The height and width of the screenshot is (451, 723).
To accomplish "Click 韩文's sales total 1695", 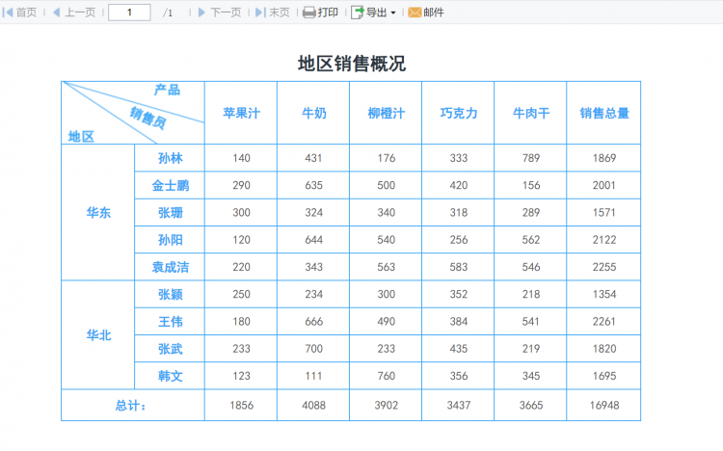I will point(604,376).
